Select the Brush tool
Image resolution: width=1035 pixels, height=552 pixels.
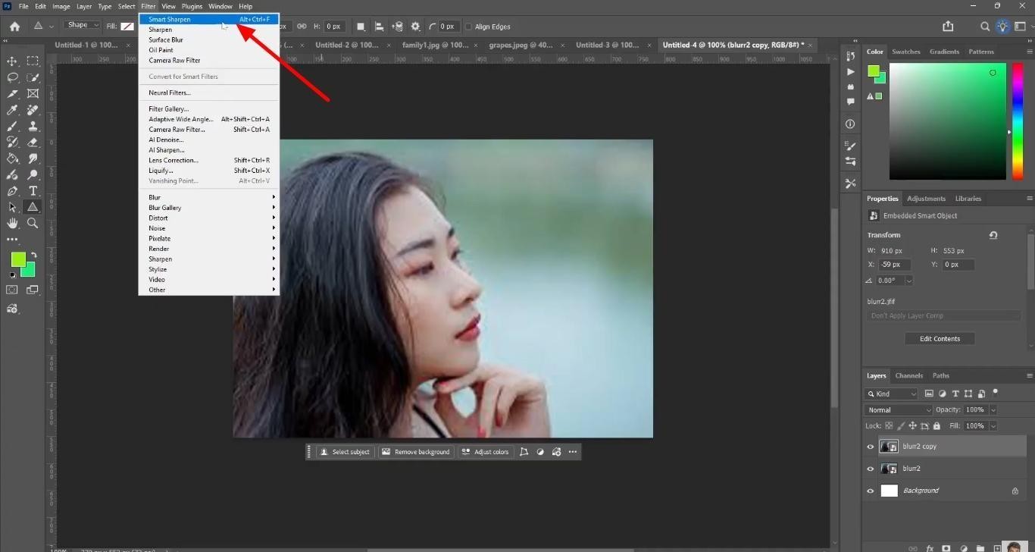tap(12, 127)
